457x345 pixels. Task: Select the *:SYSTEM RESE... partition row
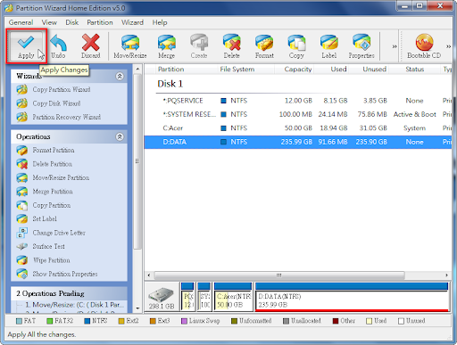[298, 114]
